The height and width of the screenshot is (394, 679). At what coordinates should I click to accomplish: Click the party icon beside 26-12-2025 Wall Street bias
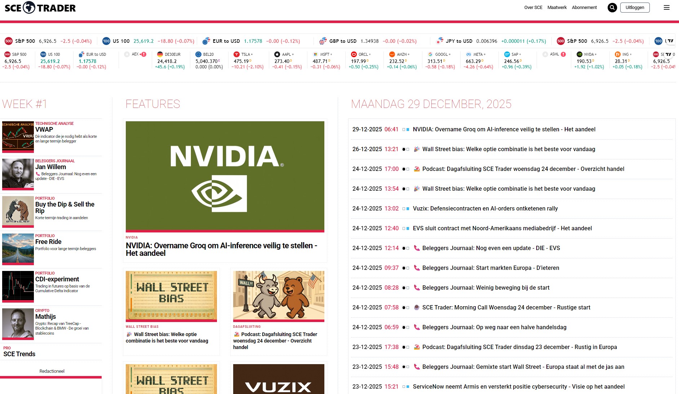(417, 149)
